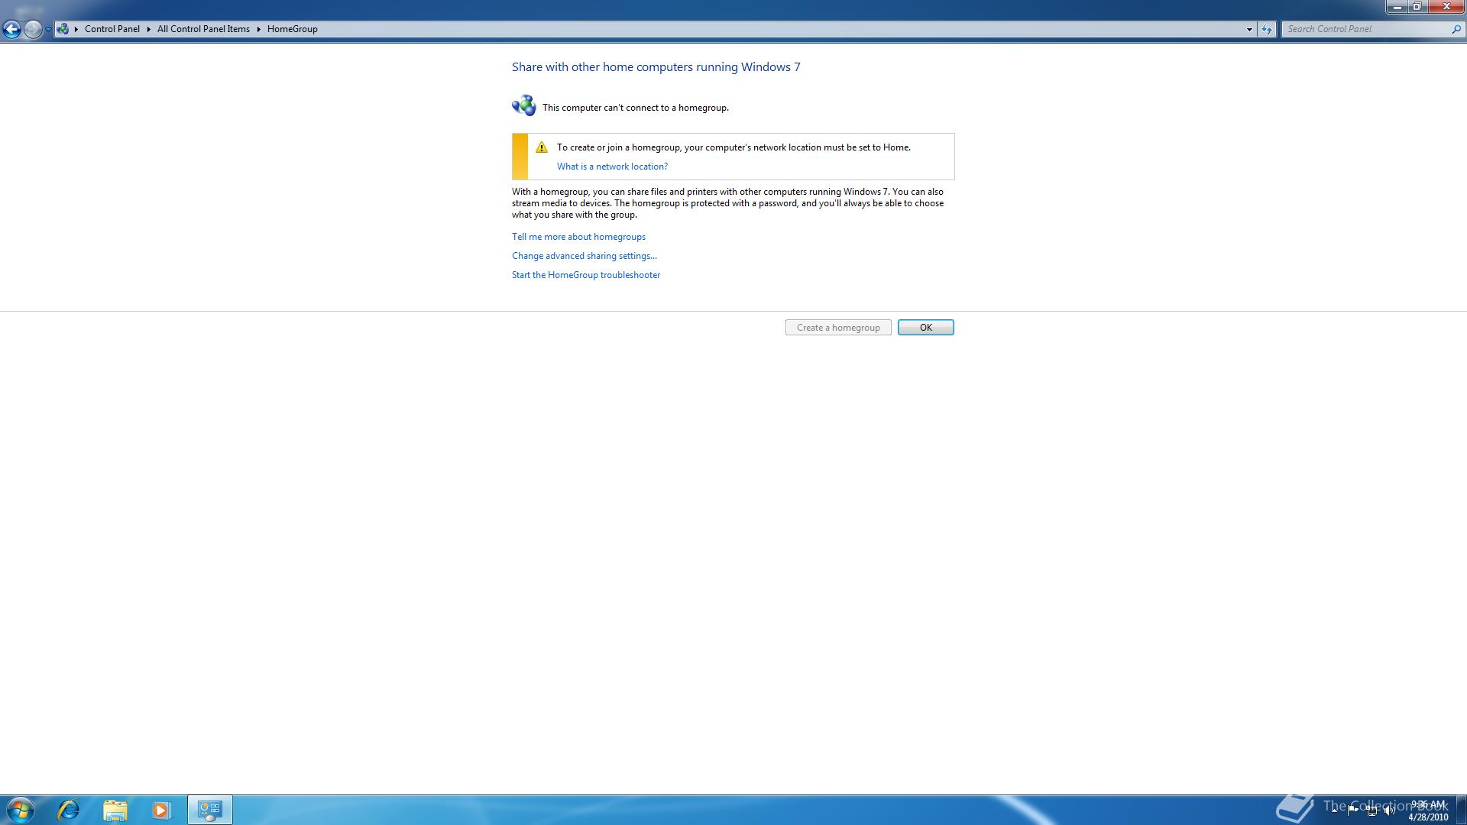Restore down the HomeGroup window

1417,7
